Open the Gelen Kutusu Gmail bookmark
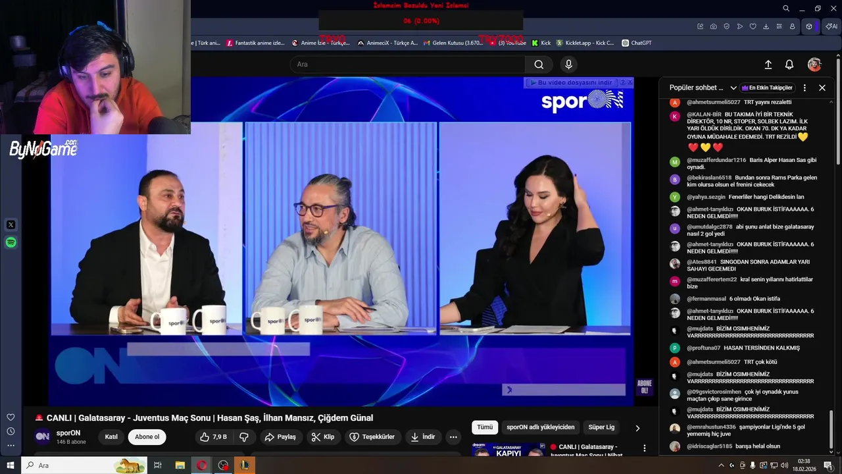 [453, 43]
